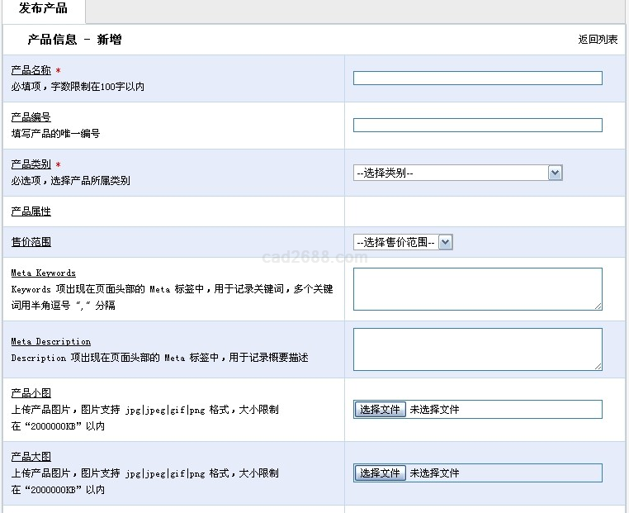The image size is (629, 513).
Task: Click the underlined Meta Keywords label
Action: click(43, 273)
